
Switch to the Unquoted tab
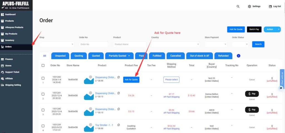60,56
